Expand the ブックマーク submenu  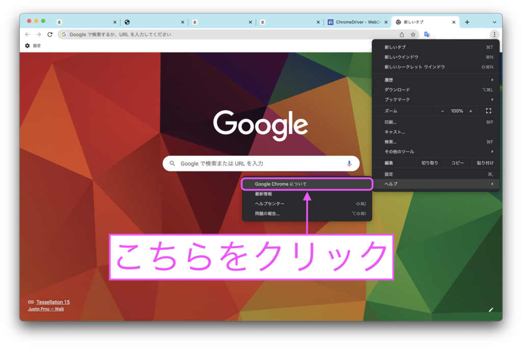pos(436,100)
